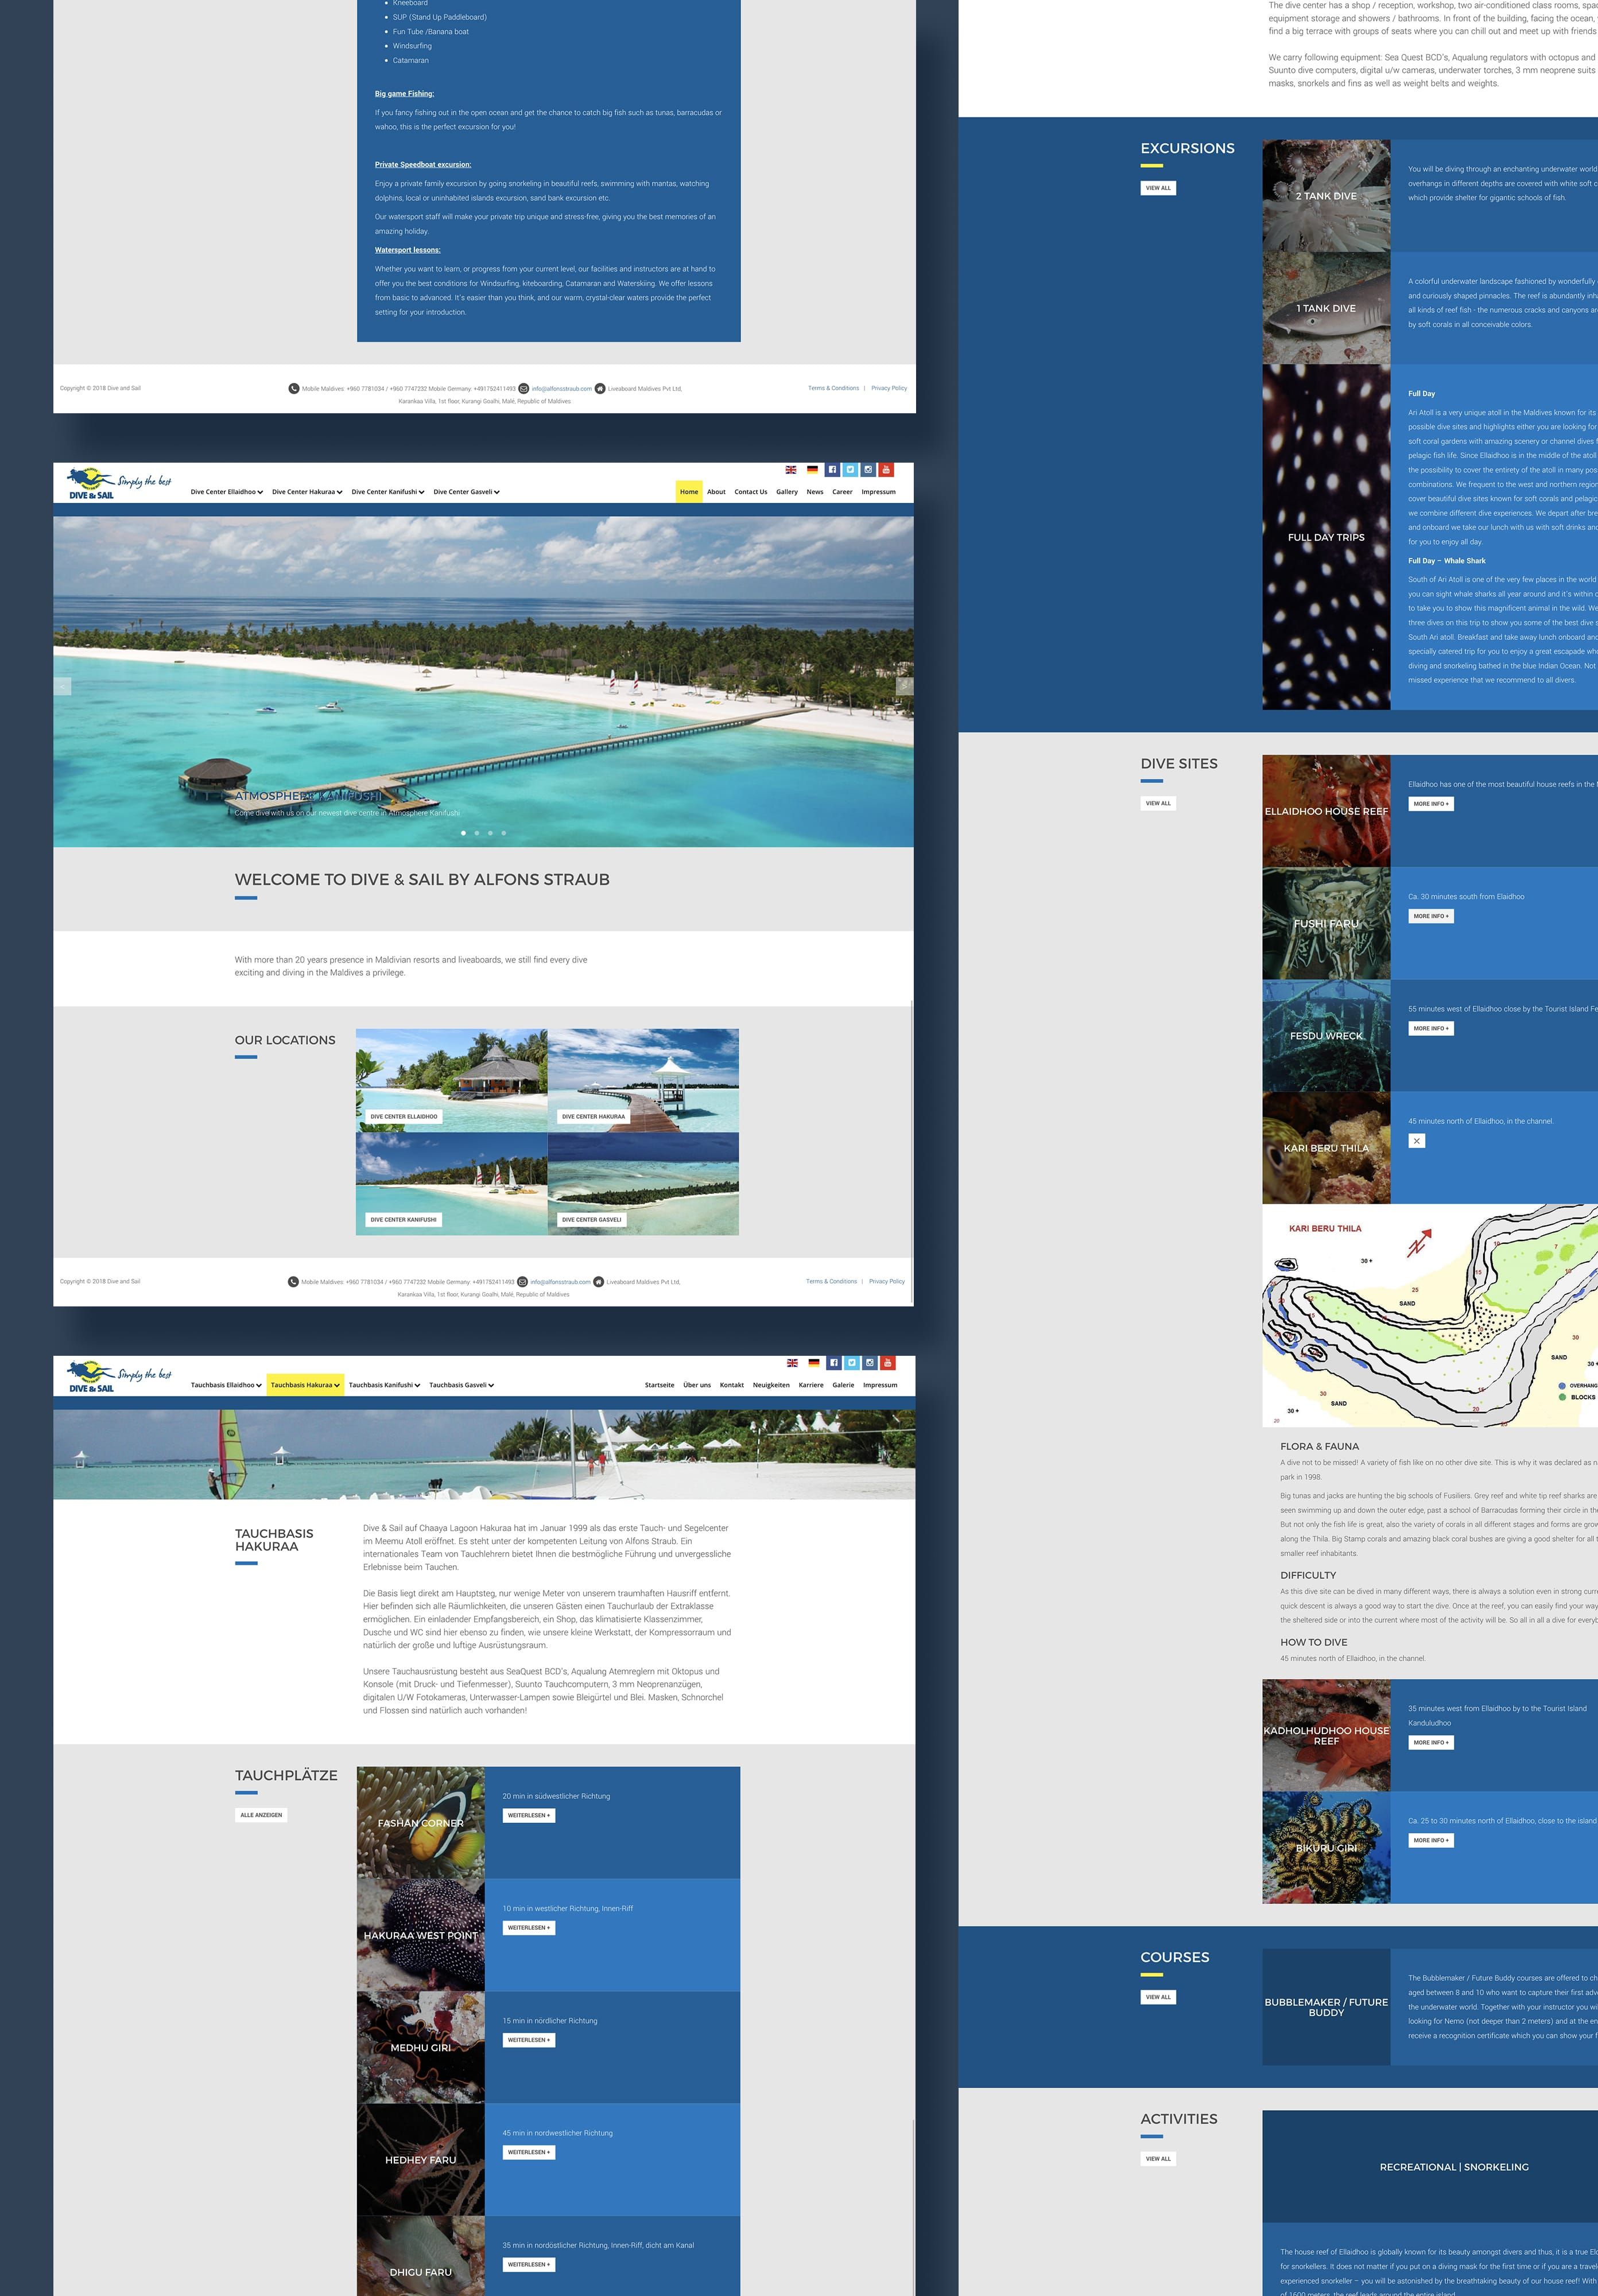This screenshot has height=2296, width=1598.
Task: Open Instagram icon on English homepage header
Action: click(x=868, y=469)
